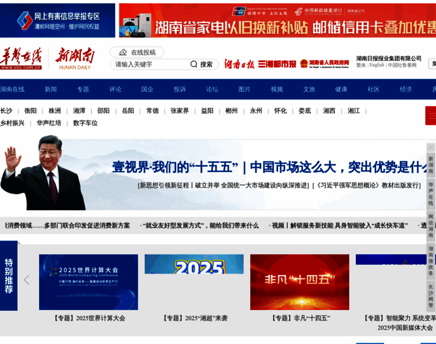Click the 新湖南 Hunan Daily logo
436x344 pixels.
pyautogui.click(x=75, y=58)
